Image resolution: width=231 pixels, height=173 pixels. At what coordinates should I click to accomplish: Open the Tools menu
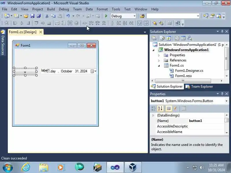(116, 9)
